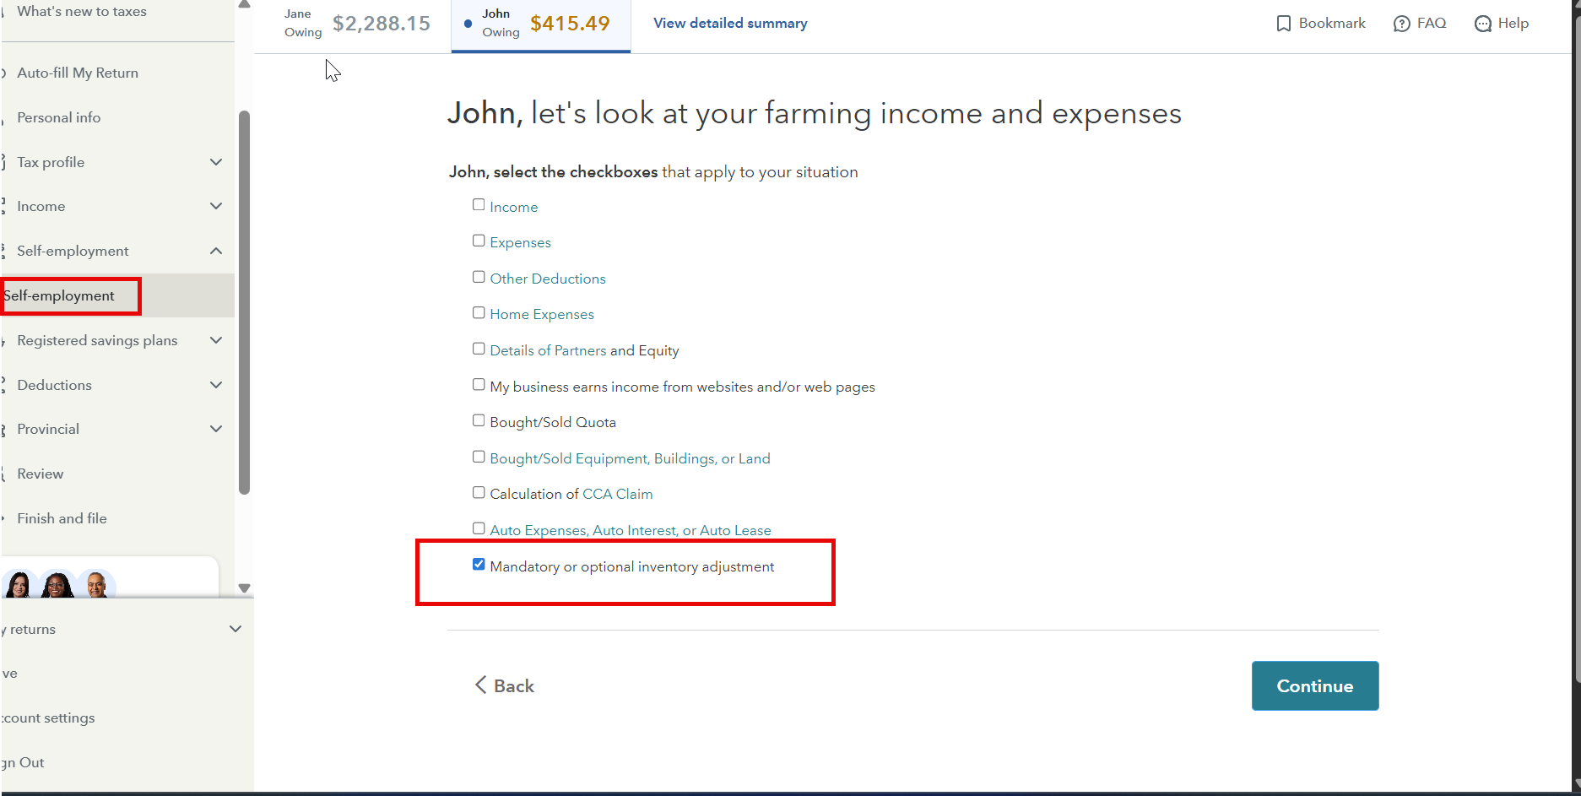Enable the Home Expenses checkbox
Image resolution: width=1581 pixels, height=796 pixels.
(479, 313)
